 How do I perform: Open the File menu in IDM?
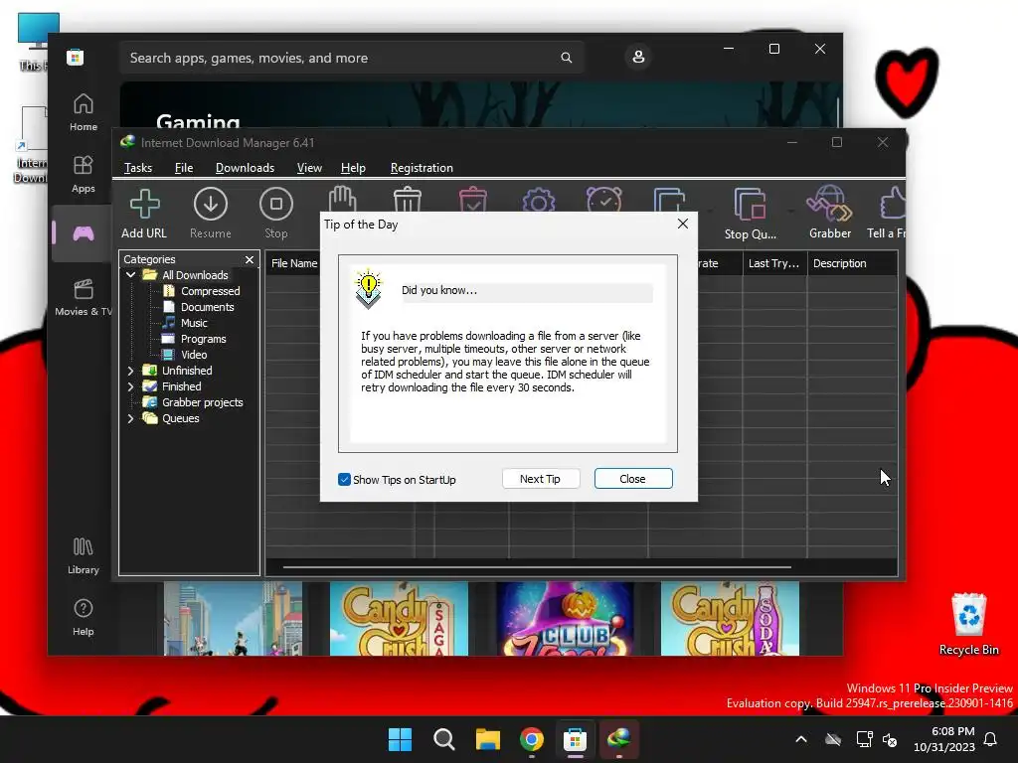(184, 168)
